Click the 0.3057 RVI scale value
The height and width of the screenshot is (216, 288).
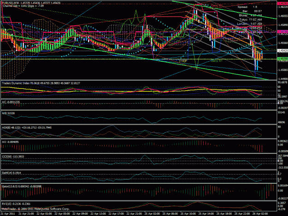click(x=282, y=203)
